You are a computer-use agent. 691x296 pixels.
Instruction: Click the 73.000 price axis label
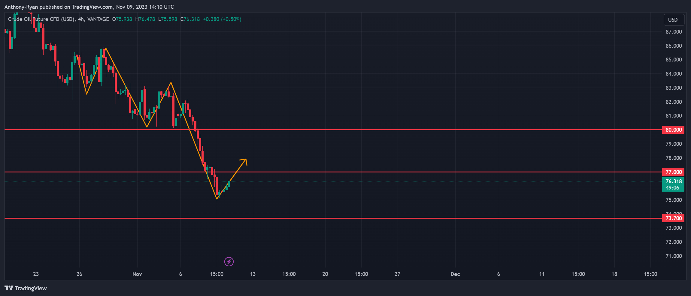click(674, 228)
